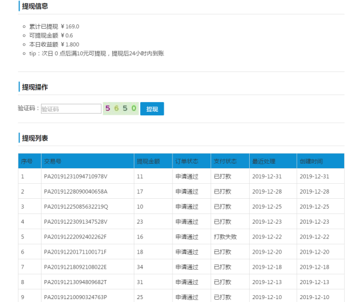The height and width of the screenshot is (302, 346).
Task: Click the 提现金额 value 31 in row 8
Action: click(140, 282)
